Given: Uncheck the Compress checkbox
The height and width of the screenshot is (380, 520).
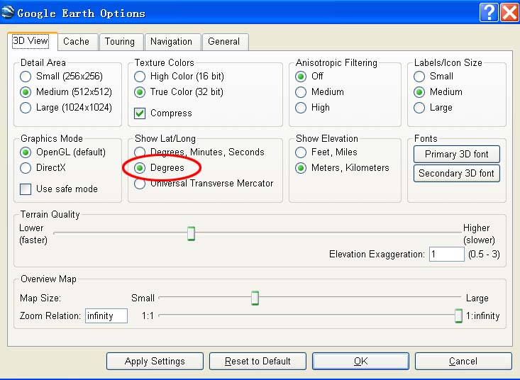Looking at the screenshot, I should click(140, 113).
